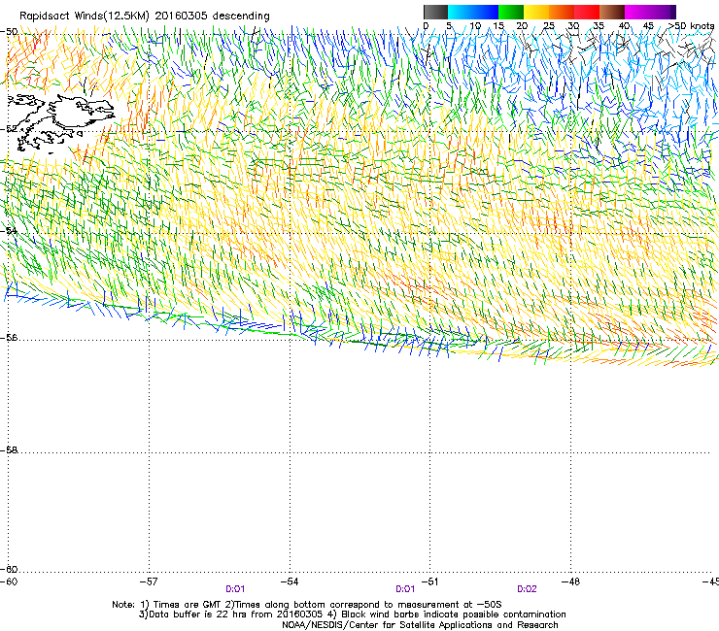Click the '-51' longitude axis label
This screenshot has height=631, width=719.
[429, 581]
